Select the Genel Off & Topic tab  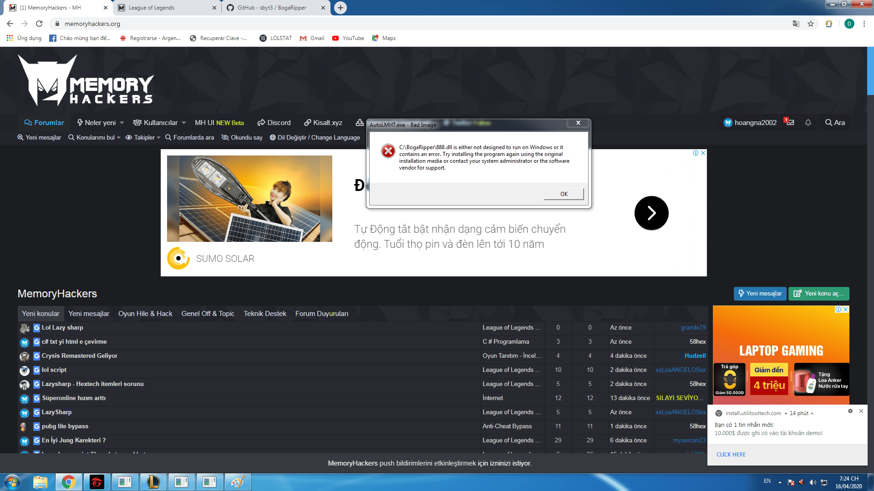[x=208, y=314]
